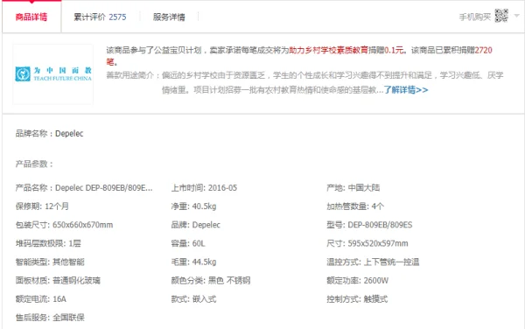The width and height of the screenshot is (525, 329).
Task: Click the 助力乡村学校素质教育 link
Action: point(328,50)
